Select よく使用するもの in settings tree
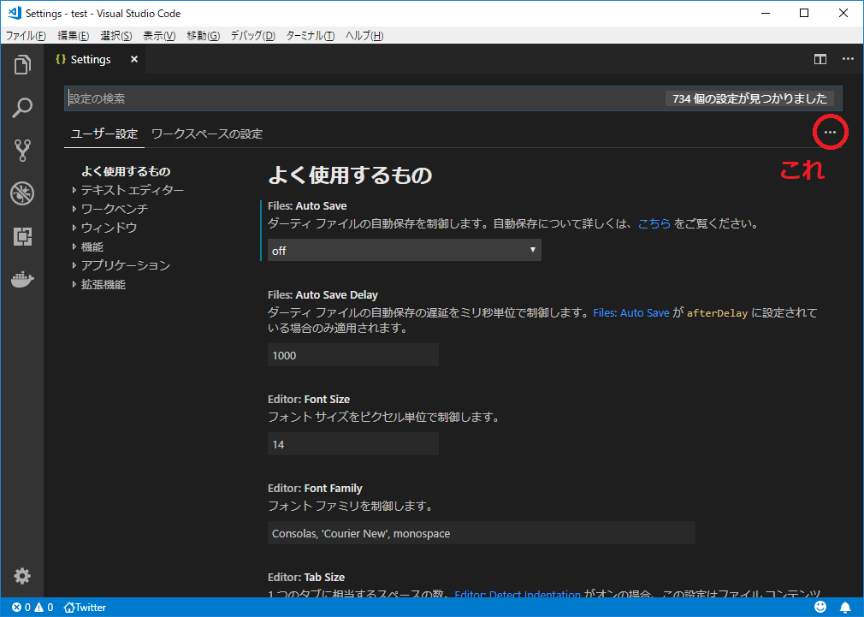Viewport: 864px width, 617px height. [126, 171]
